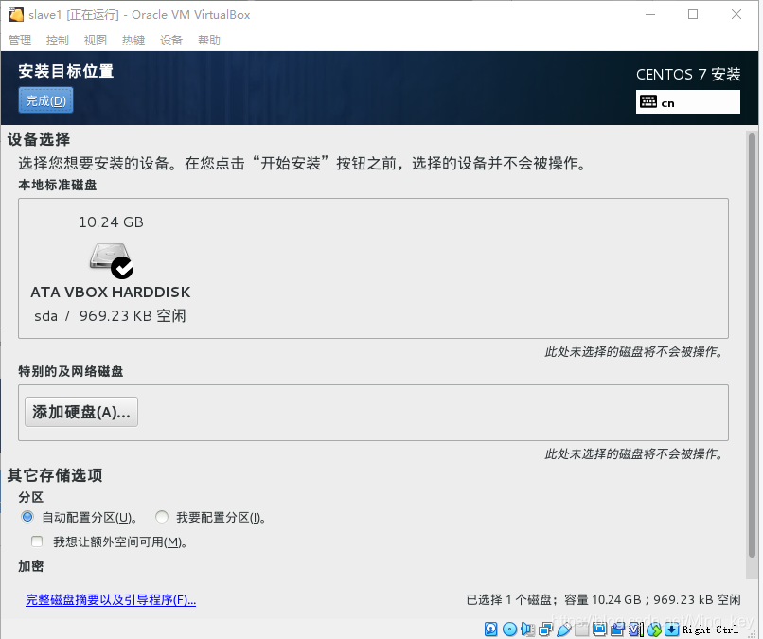Screen dimensions: 763x639
Task: Open the 管理 menu
Action: [20, 41]
